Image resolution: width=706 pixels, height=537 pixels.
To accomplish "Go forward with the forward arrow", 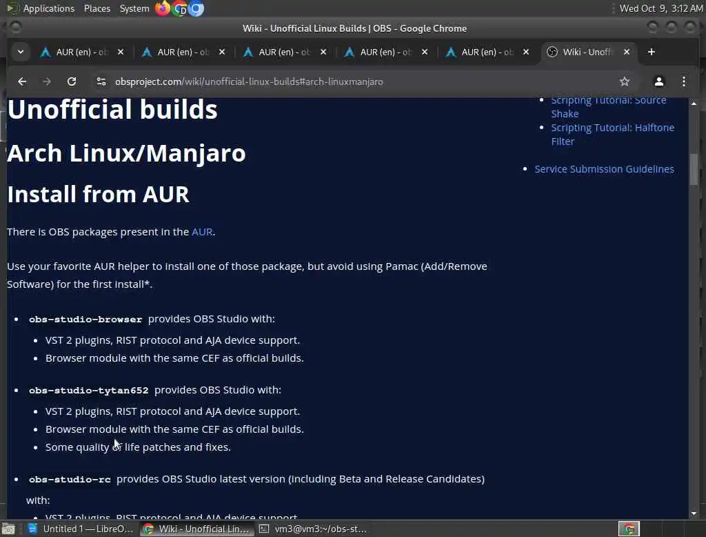I will coord(46,81).
